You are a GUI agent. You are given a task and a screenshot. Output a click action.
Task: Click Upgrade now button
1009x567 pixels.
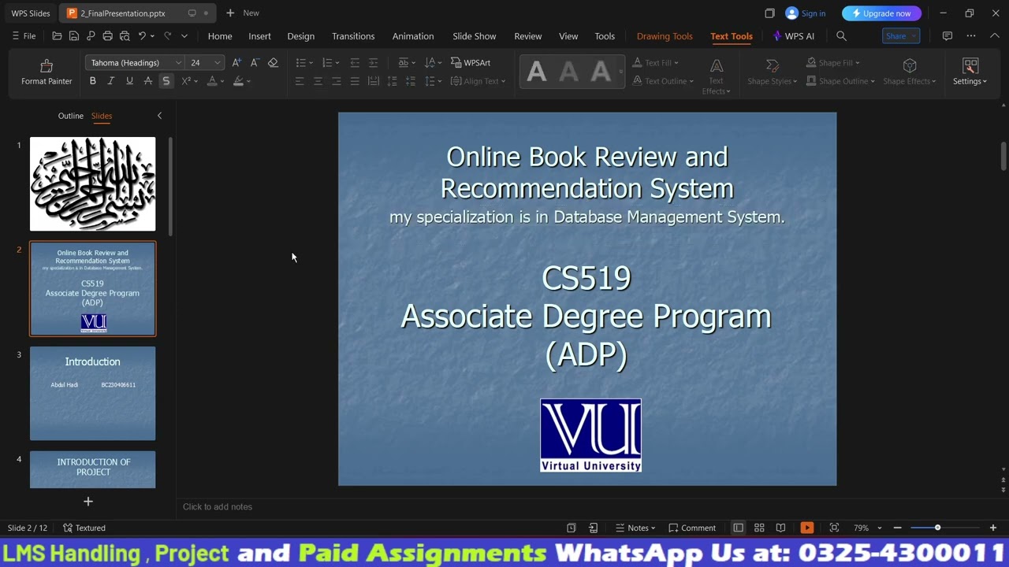pyautogui.click(x=881, y=13)
